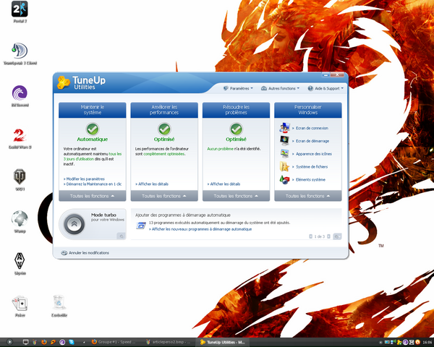Switch to articleperso2.bmp taskbar window

coord(169,342)
